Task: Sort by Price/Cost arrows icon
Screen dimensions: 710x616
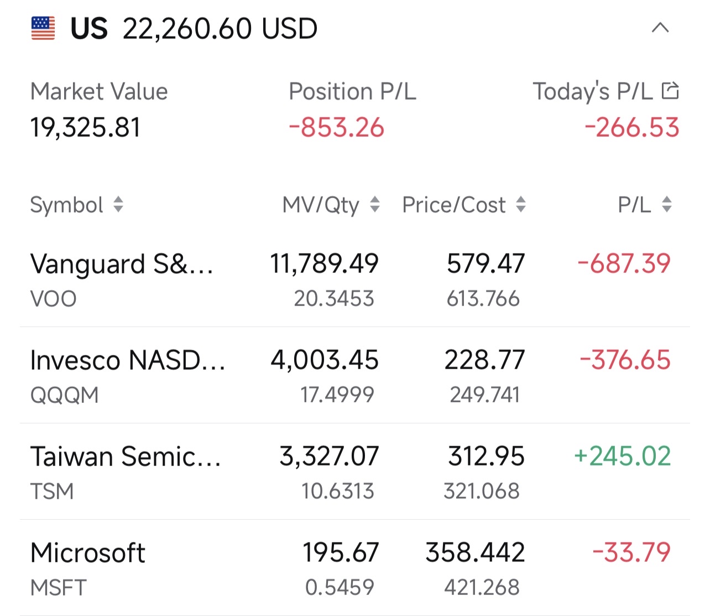Action: 521,204
